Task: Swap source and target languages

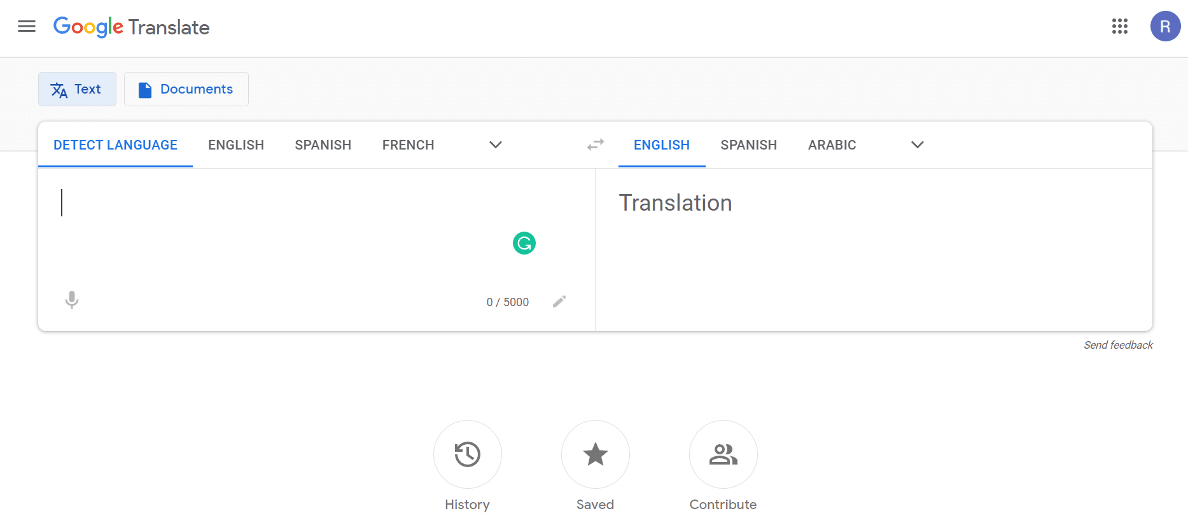Action: click(596, 145)
